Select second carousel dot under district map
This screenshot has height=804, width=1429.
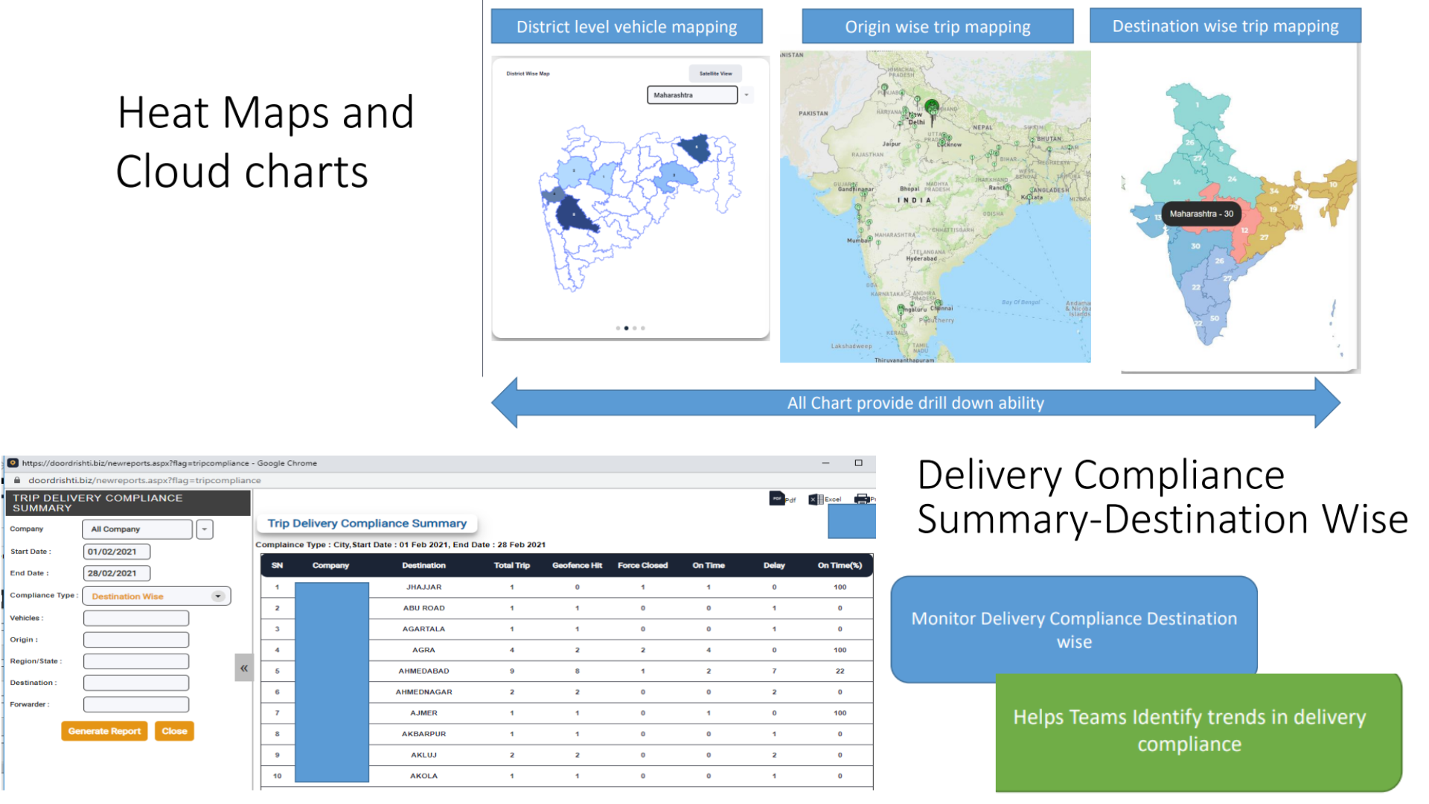pyautogui.click(x=626, y=328)
